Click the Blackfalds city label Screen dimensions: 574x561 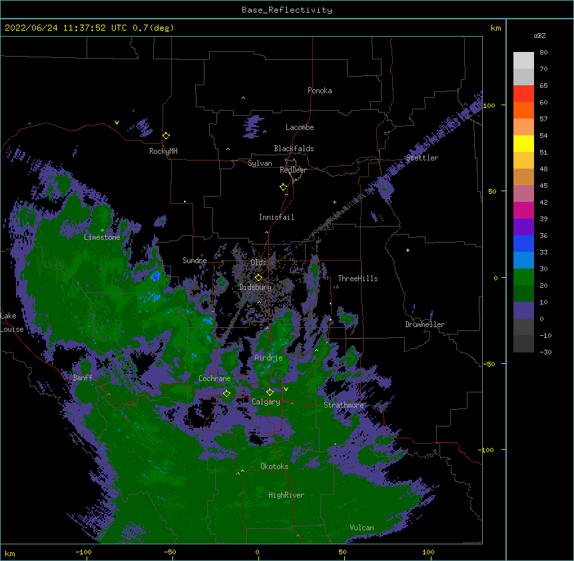[x=294, y=149]
